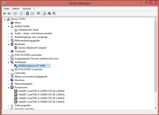Collapse the Grafikkarte category
The width and height of the screenshot is (159, 115).
click(9, 62)
